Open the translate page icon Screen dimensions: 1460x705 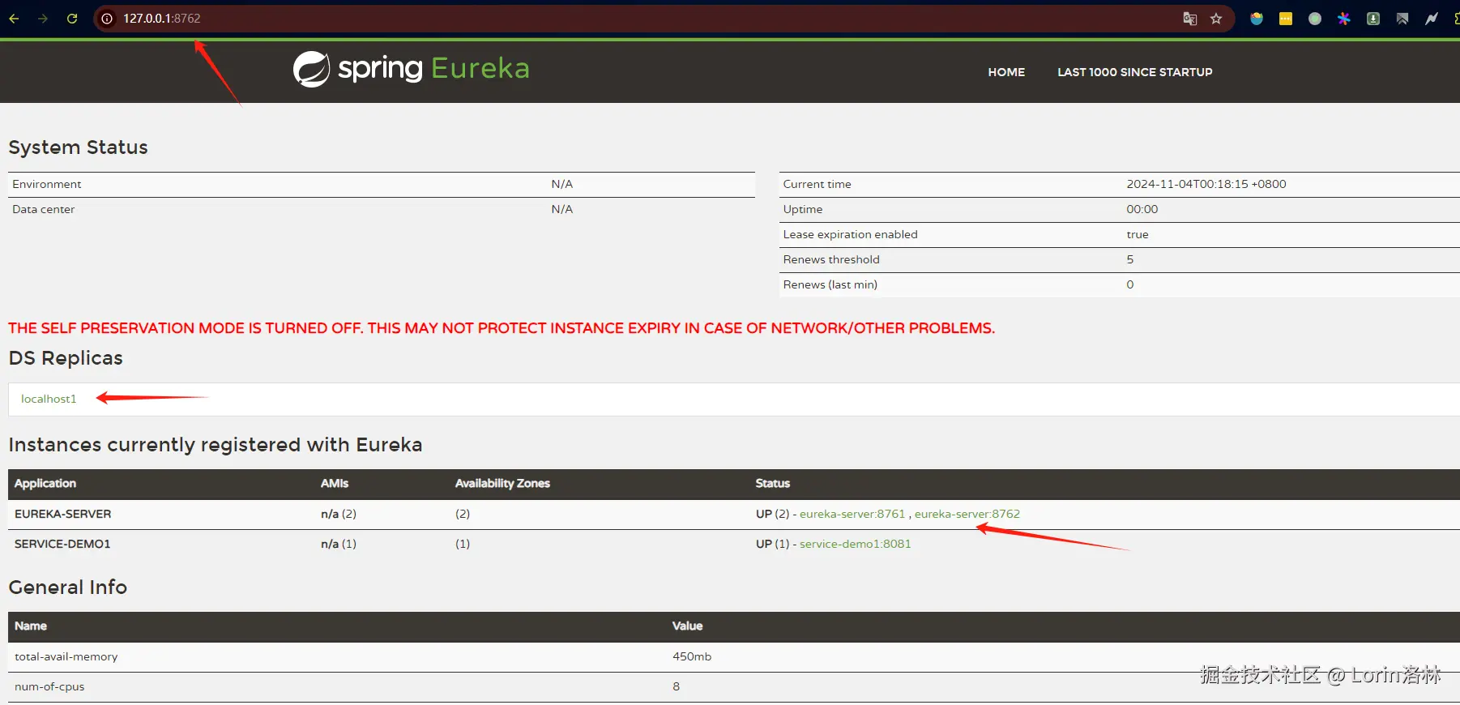[1189, 19]
